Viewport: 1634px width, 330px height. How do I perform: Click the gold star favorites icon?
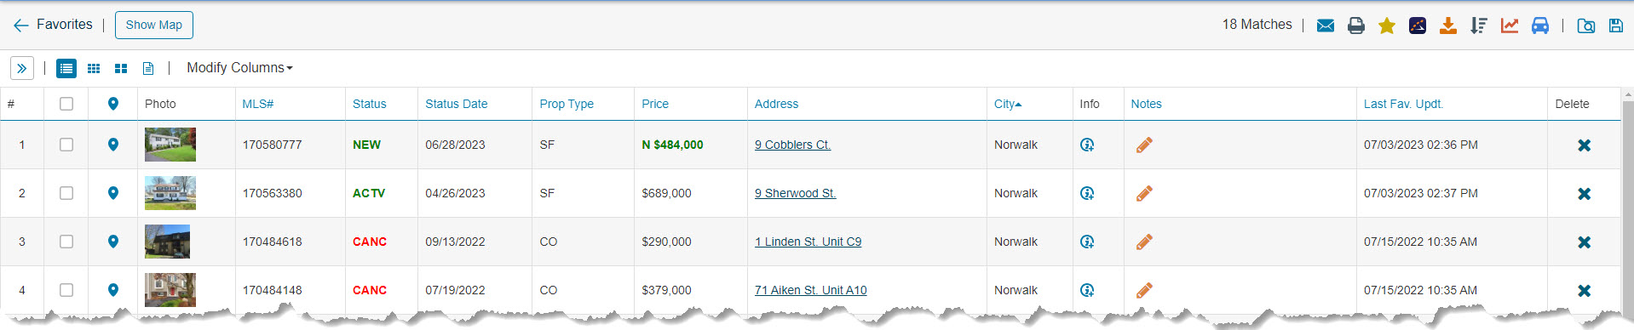pos(1387,26)
